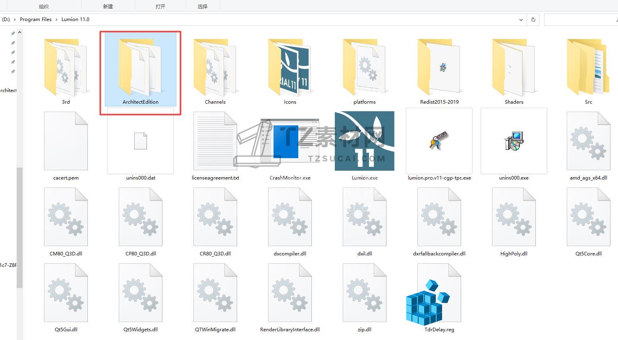Click the HighPoly.dll file name

pyautogui.click(x=514, y=254)
